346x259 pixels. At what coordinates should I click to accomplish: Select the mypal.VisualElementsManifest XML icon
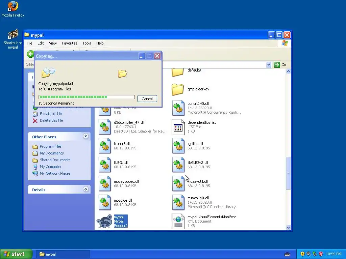tap(178, 221)
